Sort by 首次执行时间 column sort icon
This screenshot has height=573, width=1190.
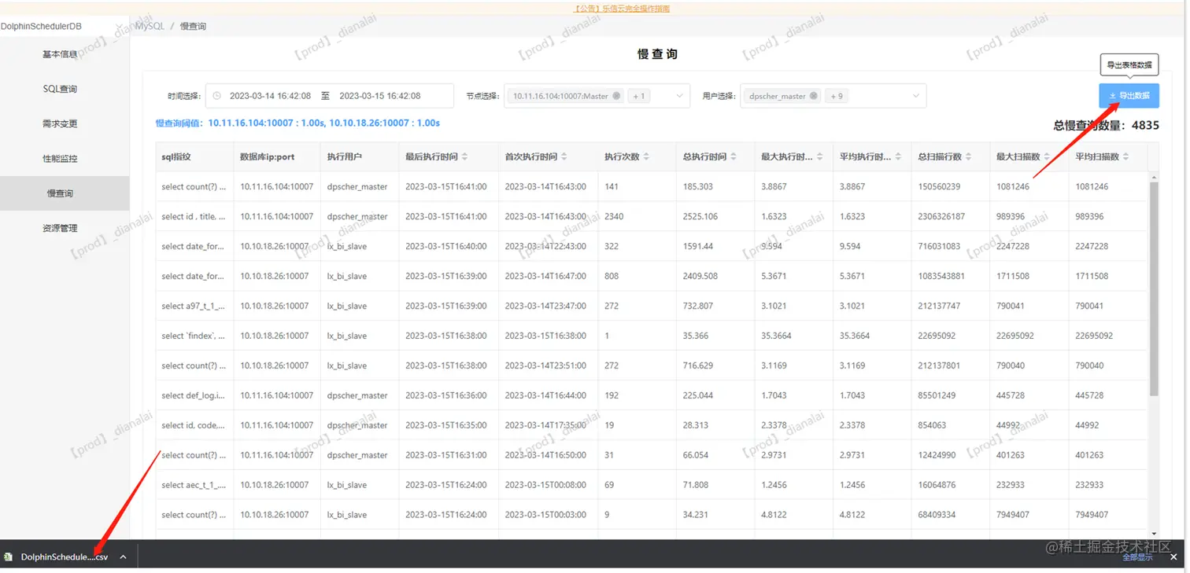(x=564, y=157)
